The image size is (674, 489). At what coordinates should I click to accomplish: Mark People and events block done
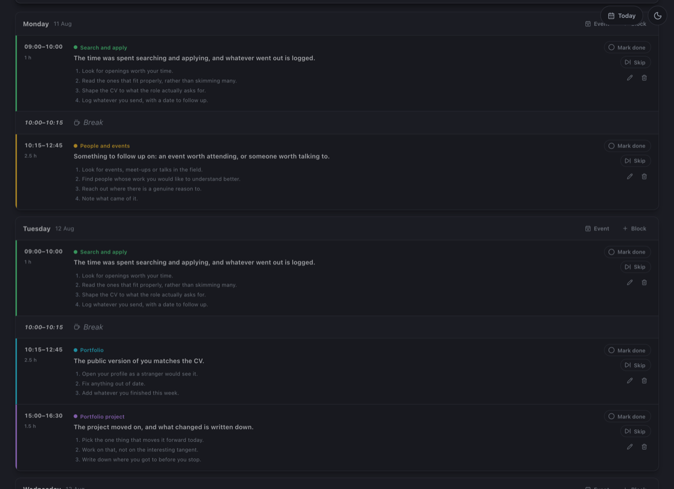pos(627,146)
